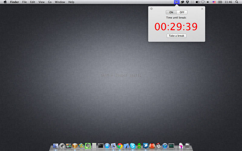Open document stack beside the Trash

click(x=181, y=146)
